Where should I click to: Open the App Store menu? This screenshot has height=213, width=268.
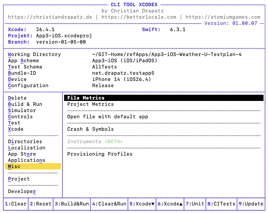pyautogui.click(x=22, y=154)
